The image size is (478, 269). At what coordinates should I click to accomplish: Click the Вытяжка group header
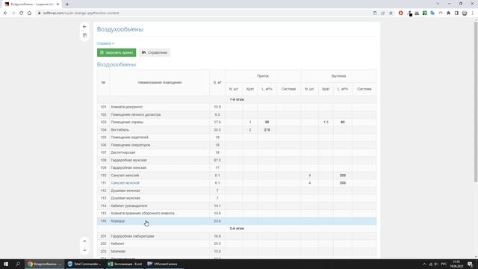tap(338, 76)
